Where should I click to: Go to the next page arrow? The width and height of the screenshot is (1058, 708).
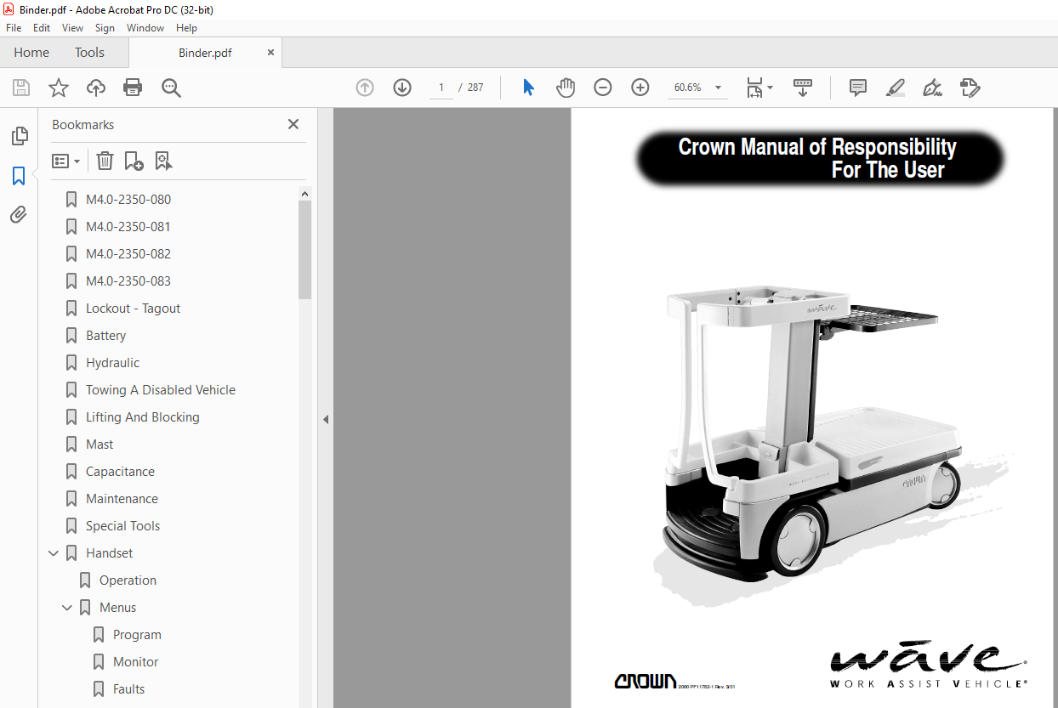pyautogui.click(x=402, y=88)
